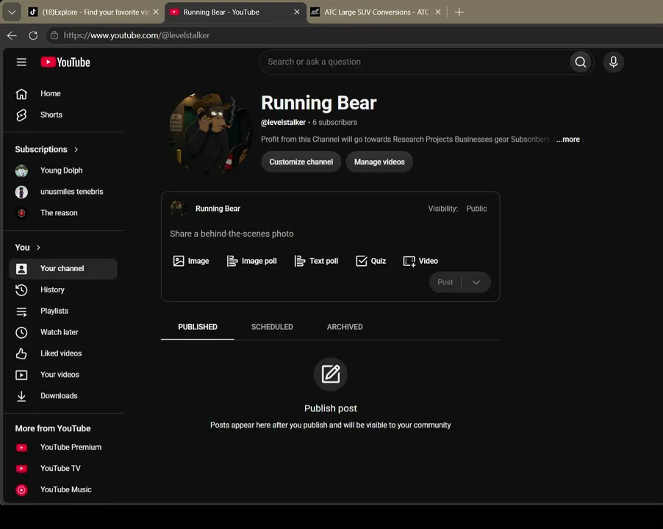
Task: Click in the YouTube search field
Action: click(415, 62)
